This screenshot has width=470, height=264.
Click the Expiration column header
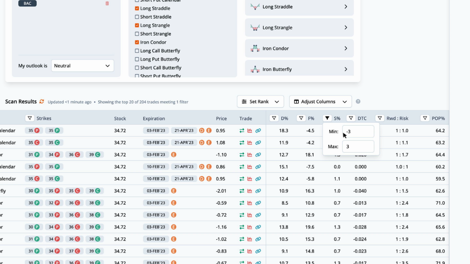(x=154, y=118)
